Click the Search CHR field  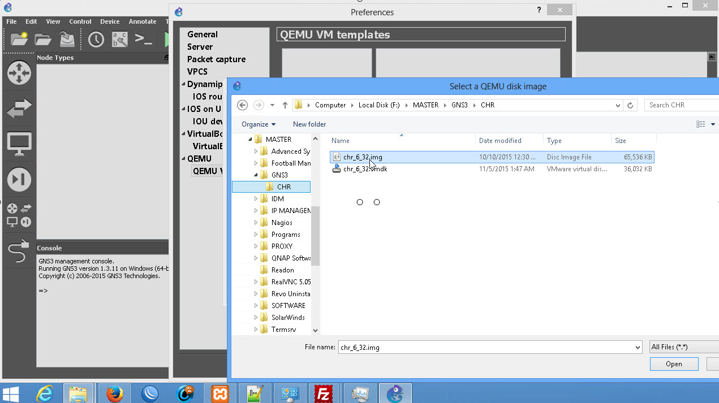[x=682, y=105]
